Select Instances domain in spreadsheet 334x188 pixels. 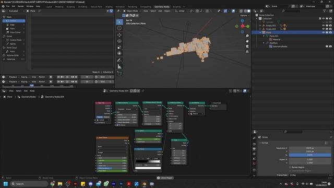(14, 59)
